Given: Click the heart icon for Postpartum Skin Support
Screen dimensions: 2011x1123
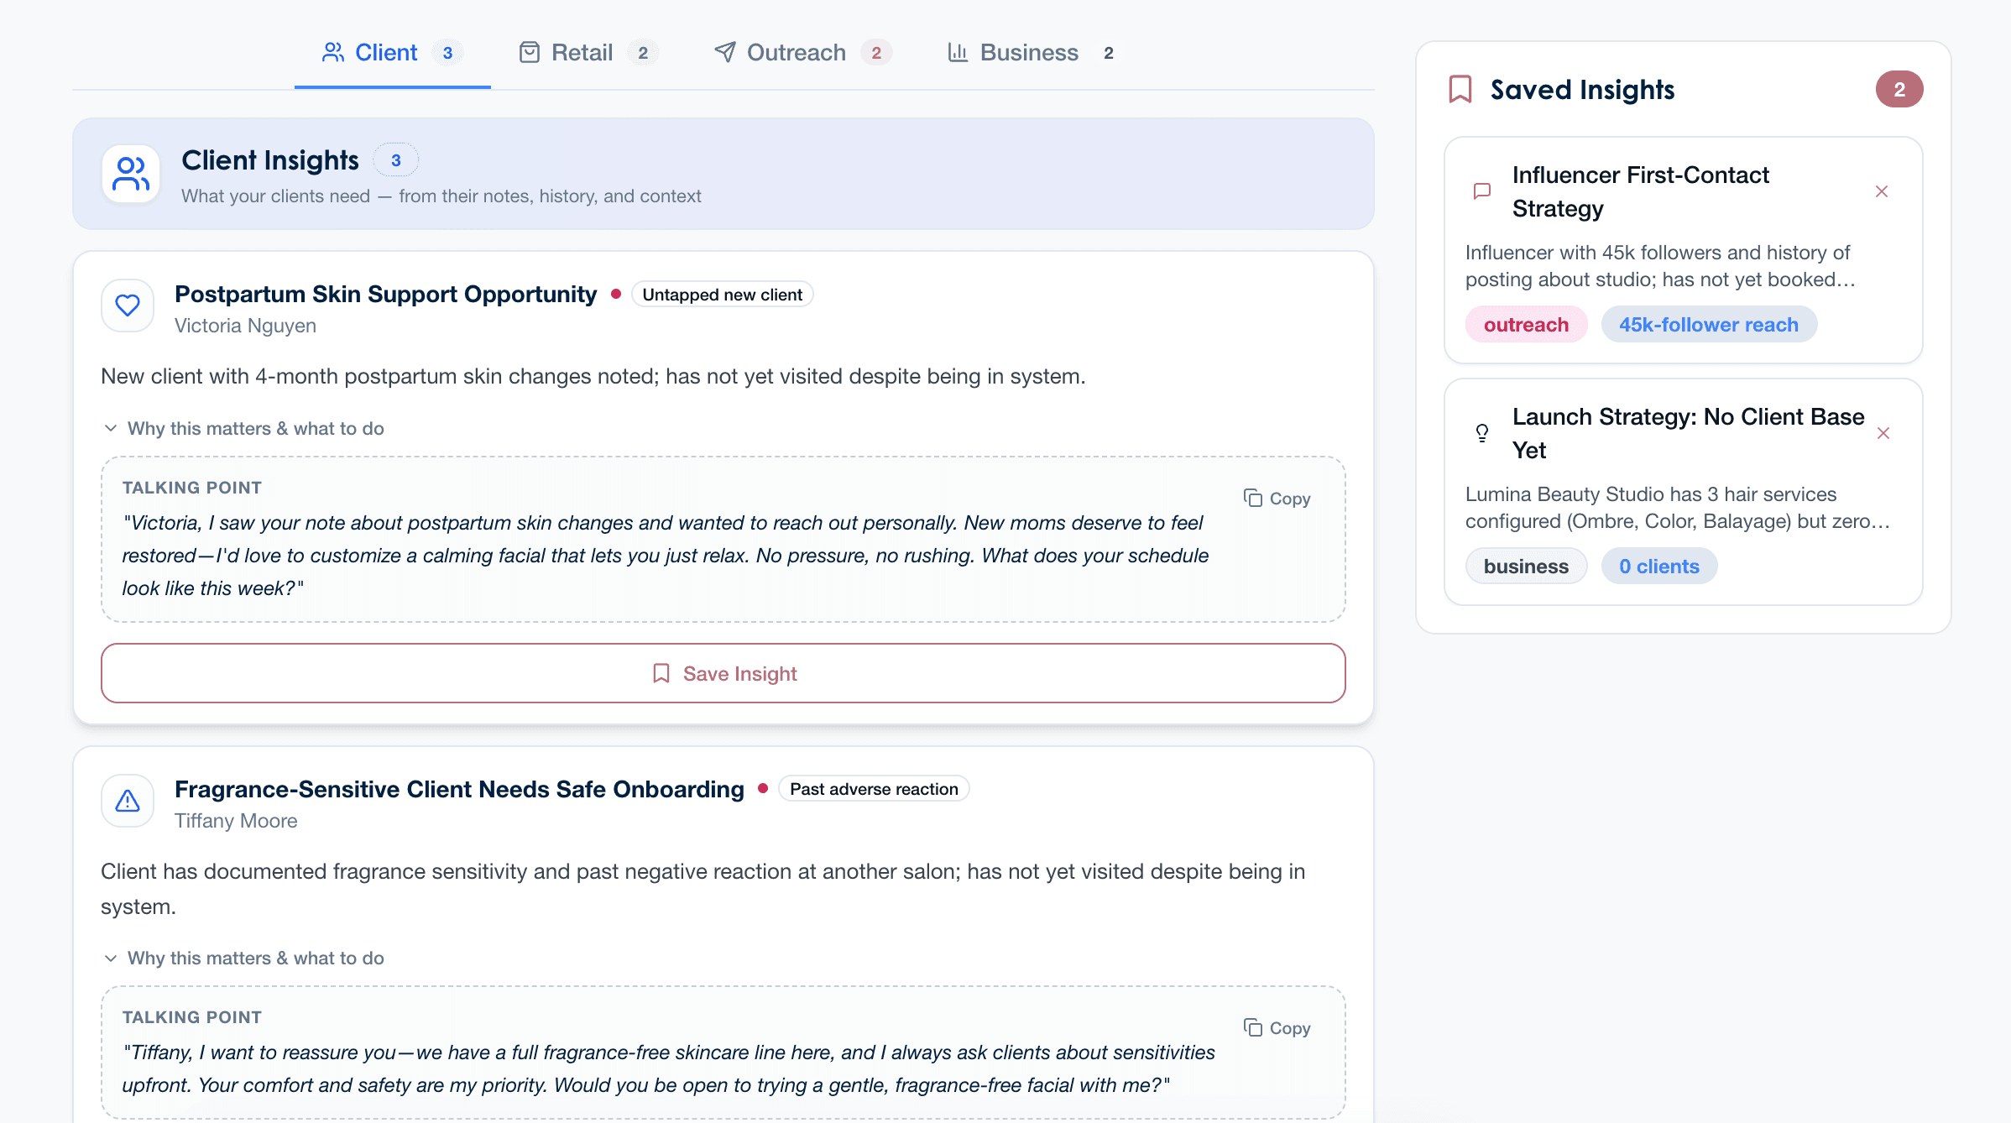Looking at the screenshot, I should tap(128, 305).
